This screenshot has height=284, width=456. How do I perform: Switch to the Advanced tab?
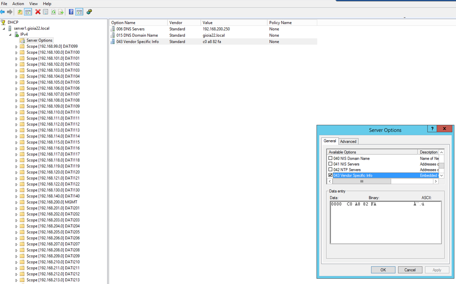pos(348,142)
